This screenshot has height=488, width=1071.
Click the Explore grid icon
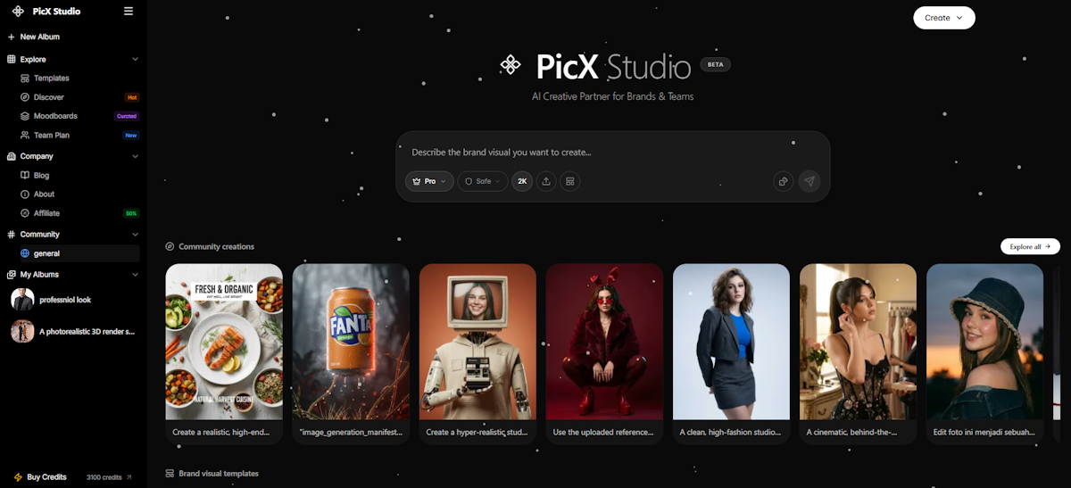[11, 60]
